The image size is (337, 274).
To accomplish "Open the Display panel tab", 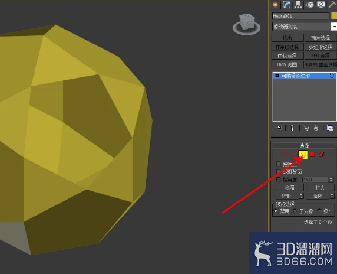I will click(321, 5).
